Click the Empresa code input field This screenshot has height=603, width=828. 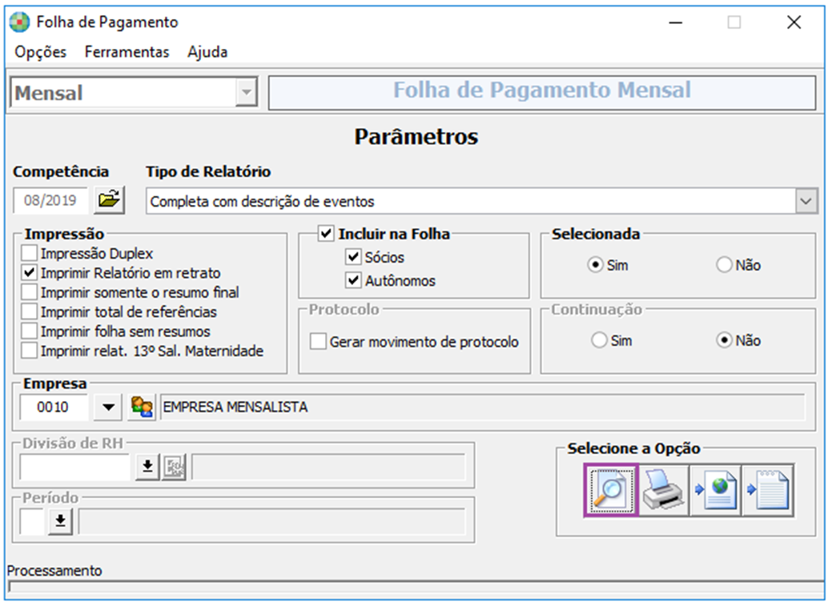(x=54, y=407)
